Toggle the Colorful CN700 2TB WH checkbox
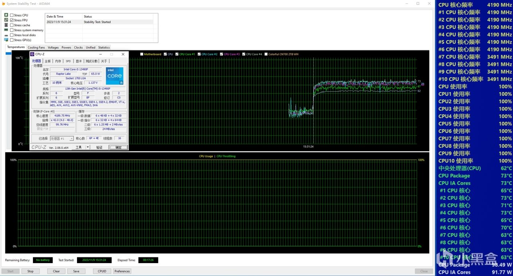Image resolution: width=513 pixels, height=276 pixels. 266,54
